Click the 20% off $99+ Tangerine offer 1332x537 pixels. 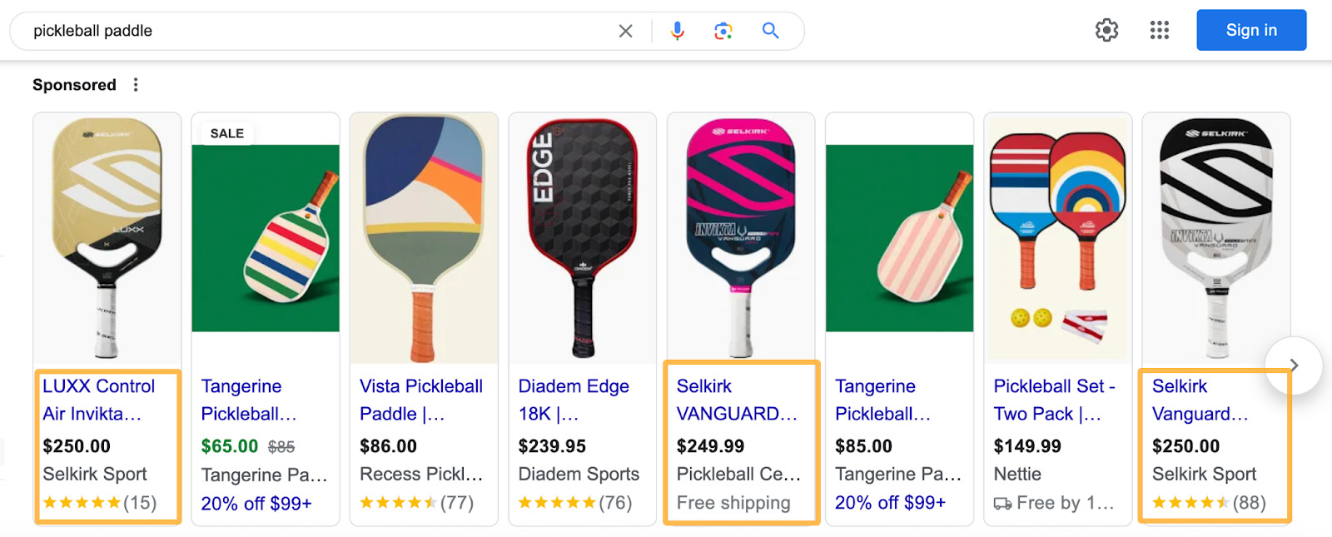pyautogui.click(x=257, y=503)
